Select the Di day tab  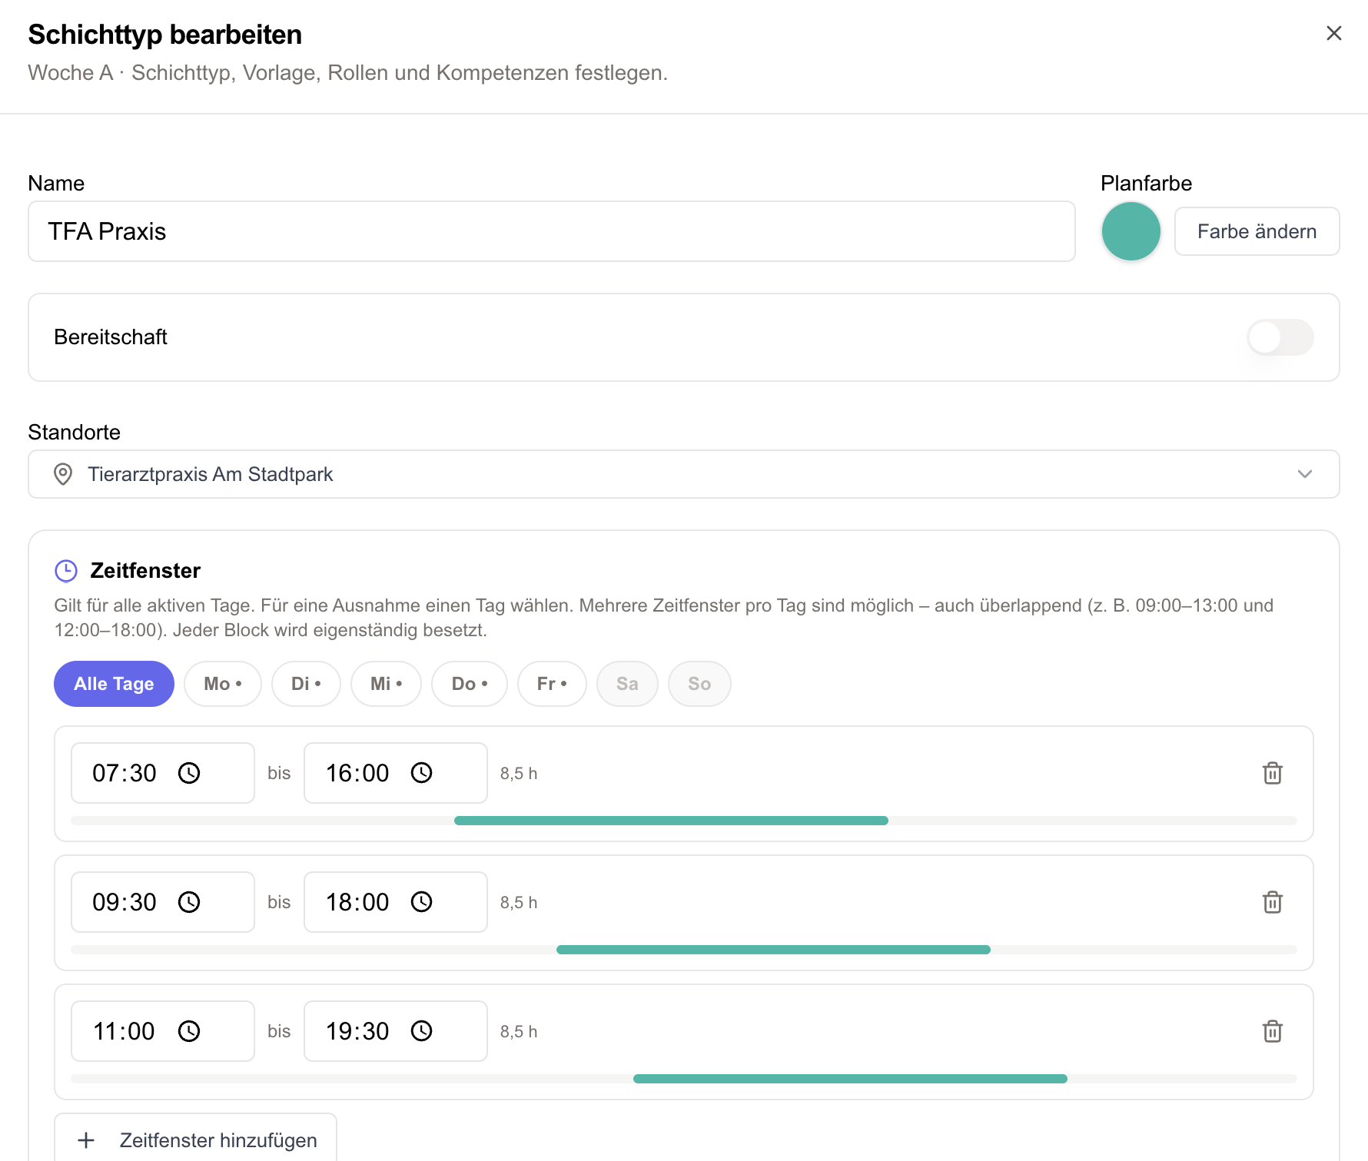[306, 684]
